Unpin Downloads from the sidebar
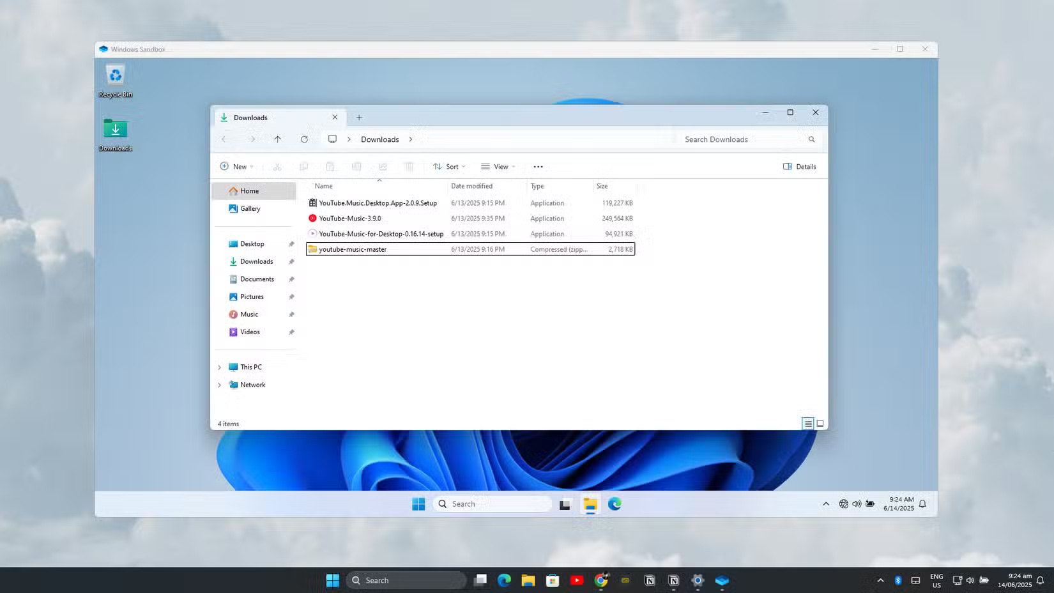Screen dimensions: 1054x593 click(x=291, y=261)
